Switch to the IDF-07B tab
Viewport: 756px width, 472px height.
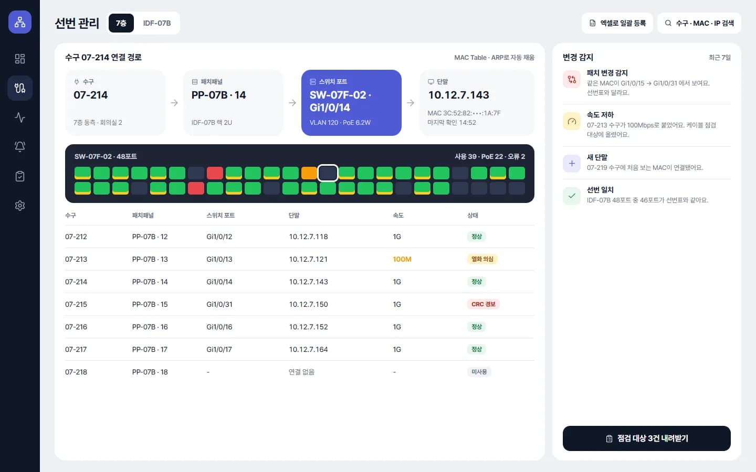[x=157, y=23]
